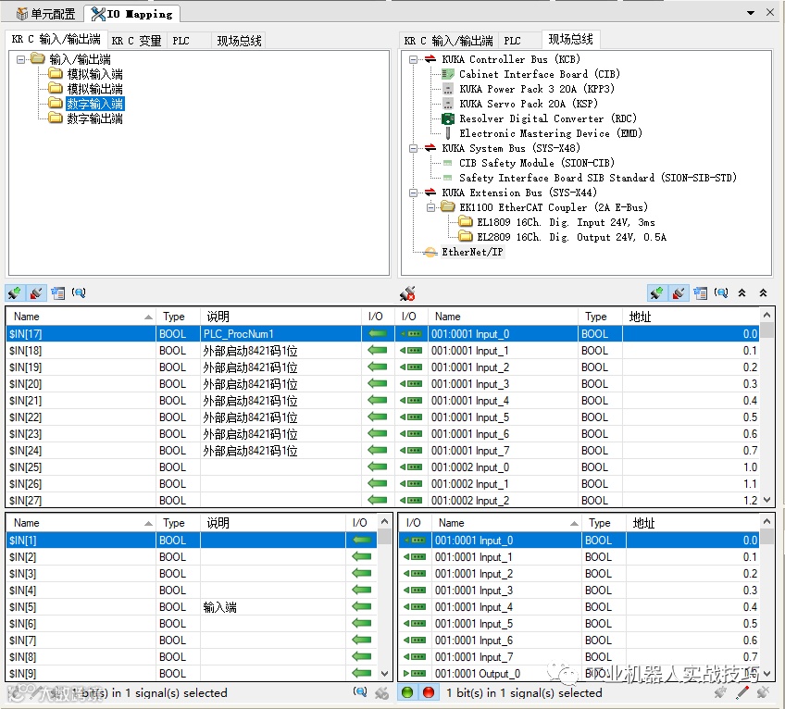The width and height of the screenshot is (785, 709).
Task: Sort the lower-right table by Name header
Action: click(508, 523)
